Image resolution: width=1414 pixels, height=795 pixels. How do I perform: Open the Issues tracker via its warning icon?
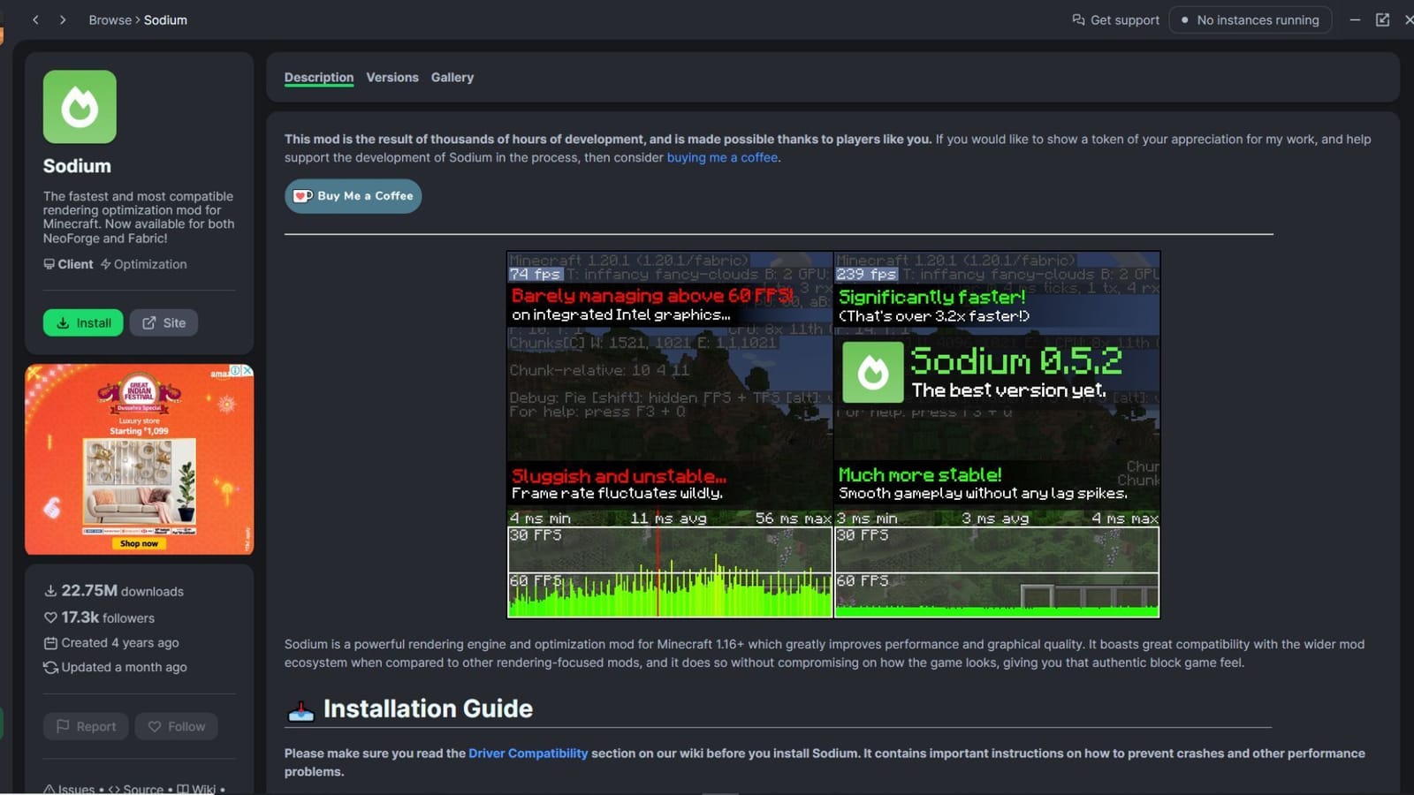(x=51, y=789)
